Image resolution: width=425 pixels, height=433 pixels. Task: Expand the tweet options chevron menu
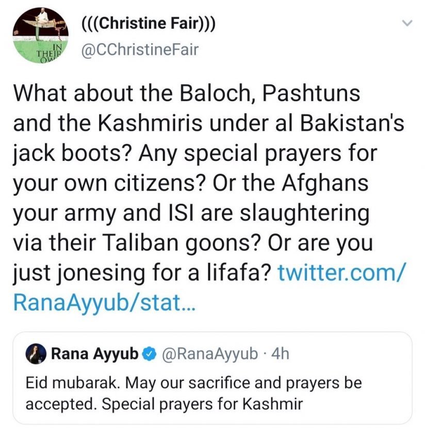coord(407,23)
